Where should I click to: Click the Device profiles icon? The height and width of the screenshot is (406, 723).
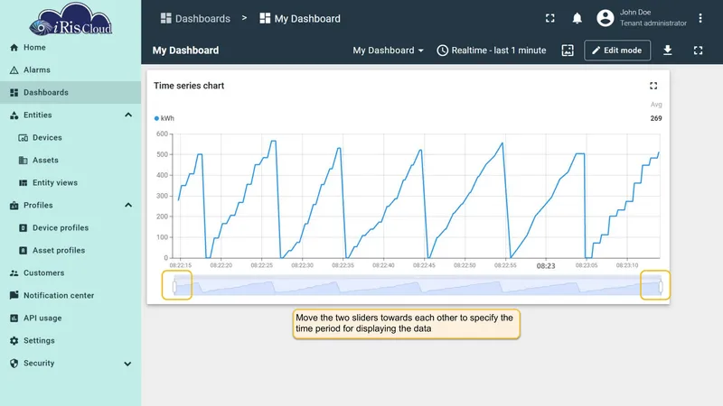coord(23,228)
